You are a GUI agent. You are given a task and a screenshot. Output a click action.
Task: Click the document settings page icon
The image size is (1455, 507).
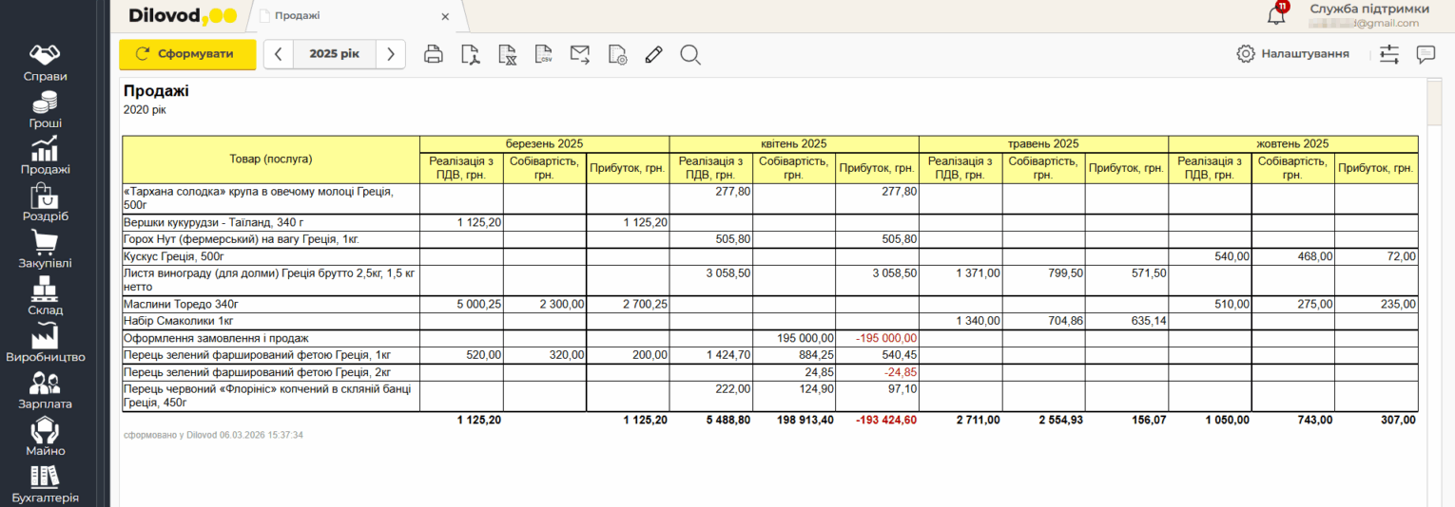coord(617,54)
